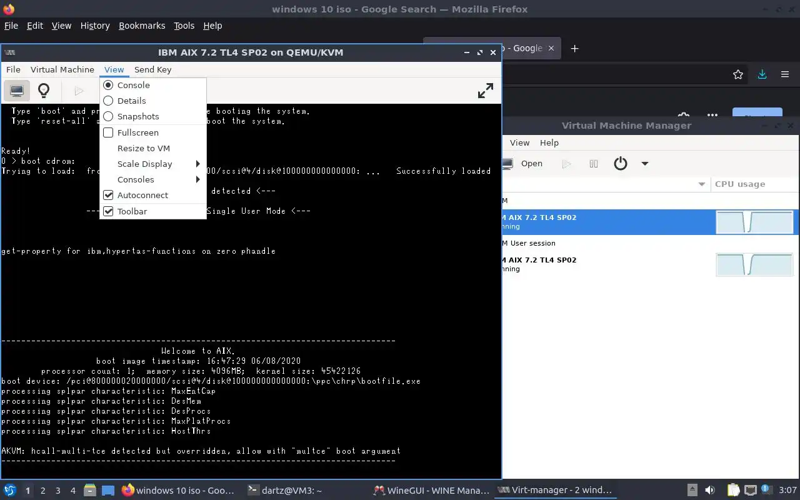Image resolution: width=800 pixels, height=500 pixels.
Task: Choose Resize to VM menu entry
Action: click(153, 148)
